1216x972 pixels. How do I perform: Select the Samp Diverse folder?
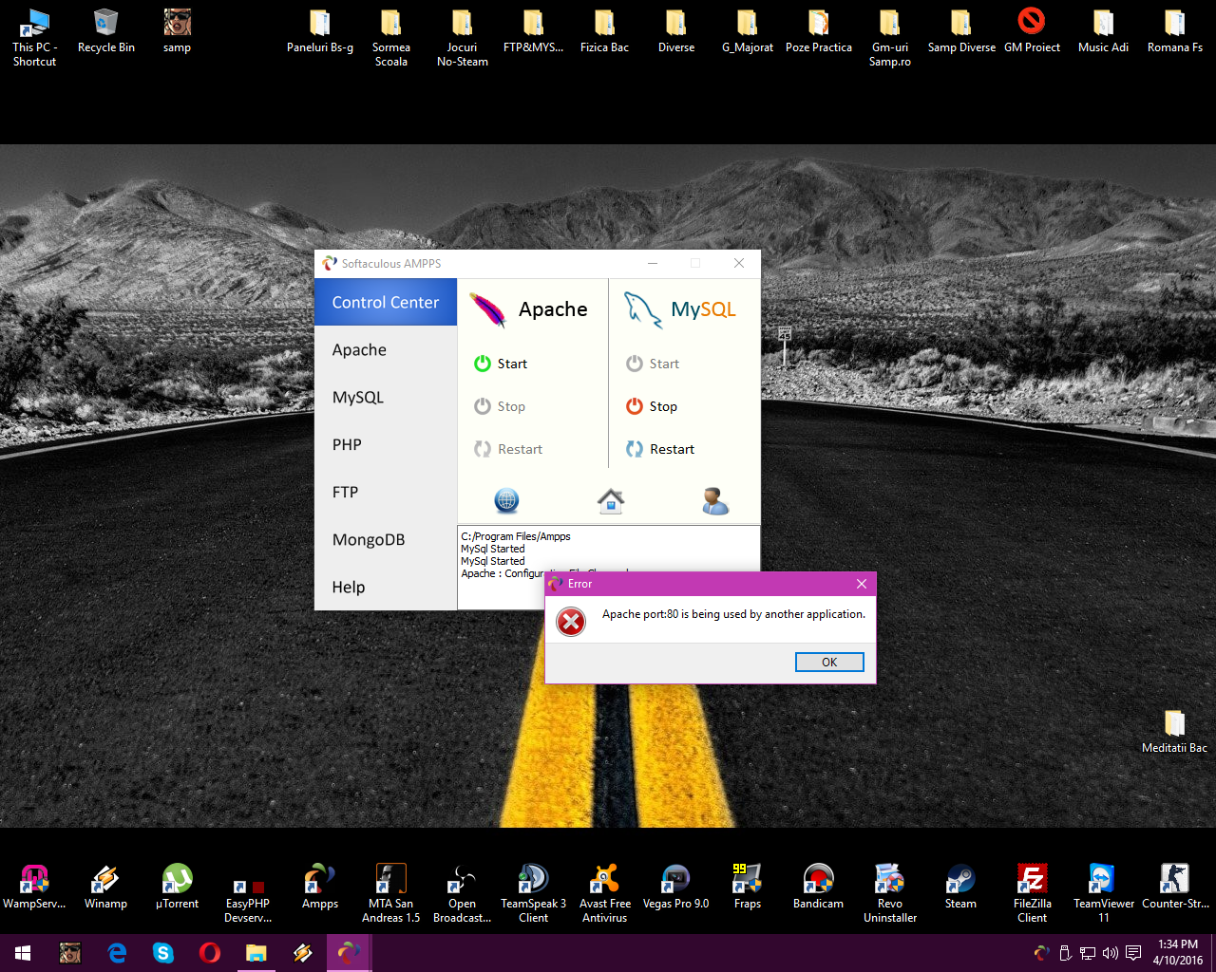click(x=961, y=31)
